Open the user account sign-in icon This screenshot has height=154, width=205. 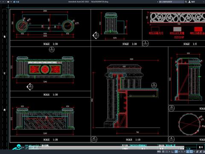click(x=190, y=2)
